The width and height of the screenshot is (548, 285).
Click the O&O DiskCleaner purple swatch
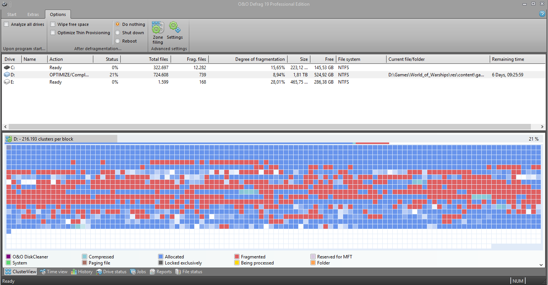pyautogui.click(x=8, y=257)
